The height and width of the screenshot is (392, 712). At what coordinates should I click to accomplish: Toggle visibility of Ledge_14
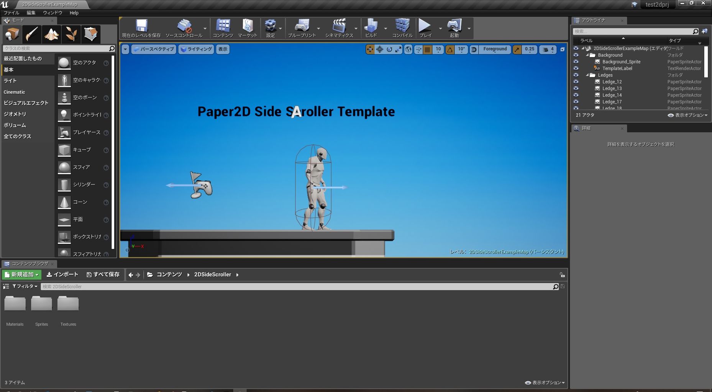pyautogui.click(x=576, y=95)
